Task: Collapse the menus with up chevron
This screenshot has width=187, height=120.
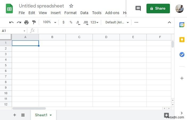Action: pos(169,22)
